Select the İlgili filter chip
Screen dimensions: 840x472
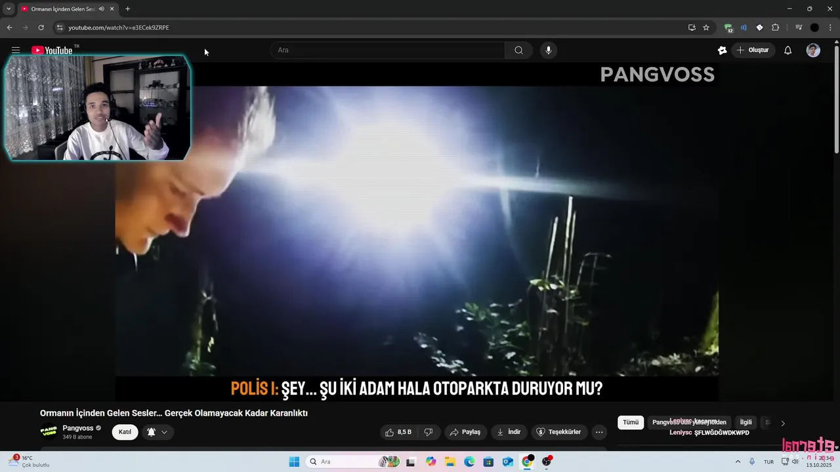click(746, 422)
